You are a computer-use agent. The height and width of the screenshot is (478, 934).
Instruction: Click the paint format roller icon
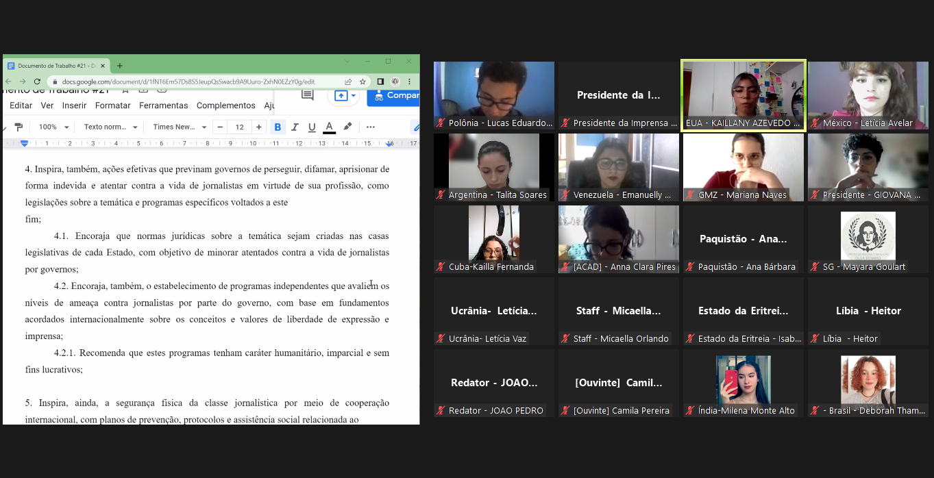(19, 127)
